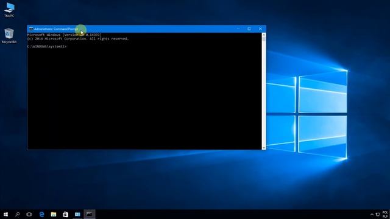Viewport: 390px width, 219px height.
Task: Open the taskbar search magnifier
Action: click(x=18, y=214)
